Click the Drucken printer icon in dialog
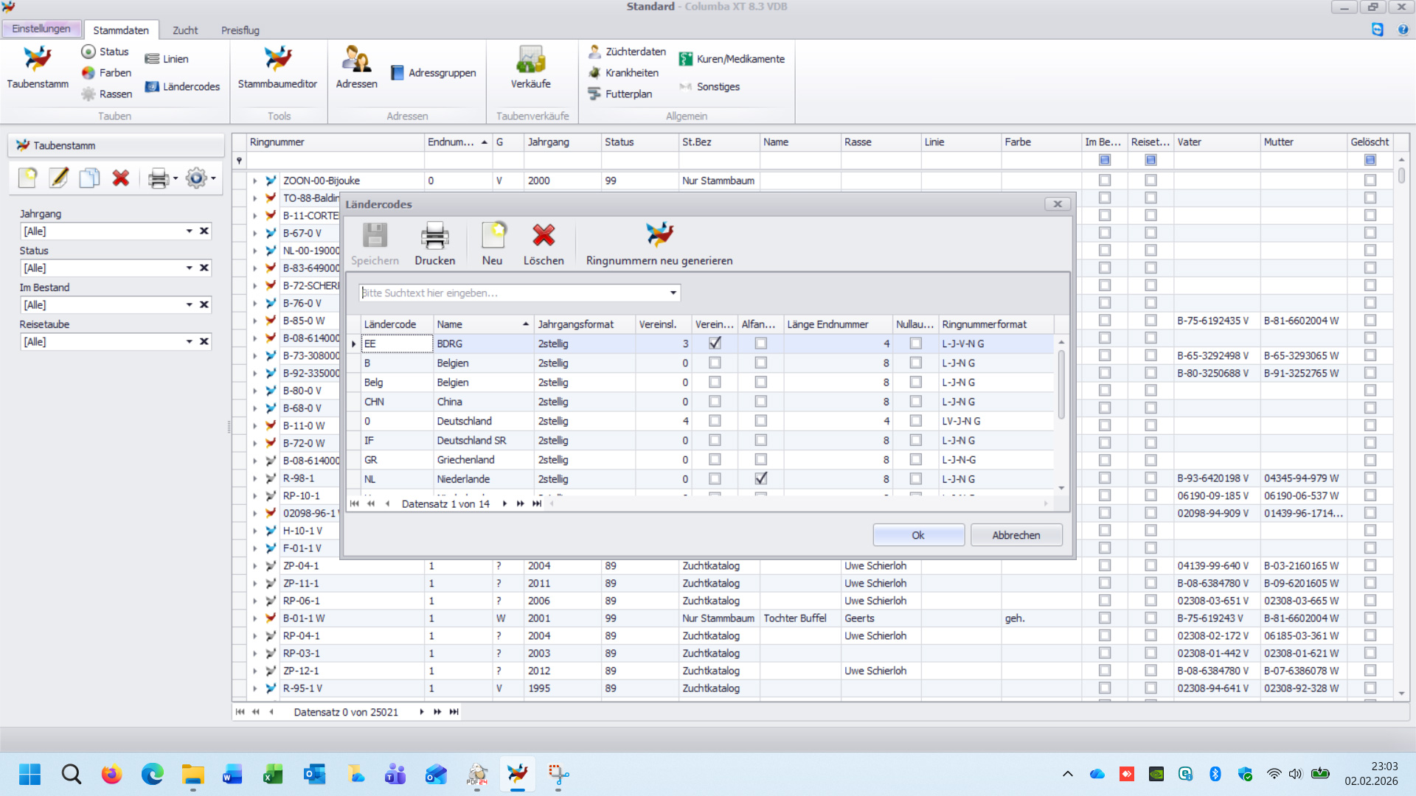The image size is (1416, 796). point(434,236)
